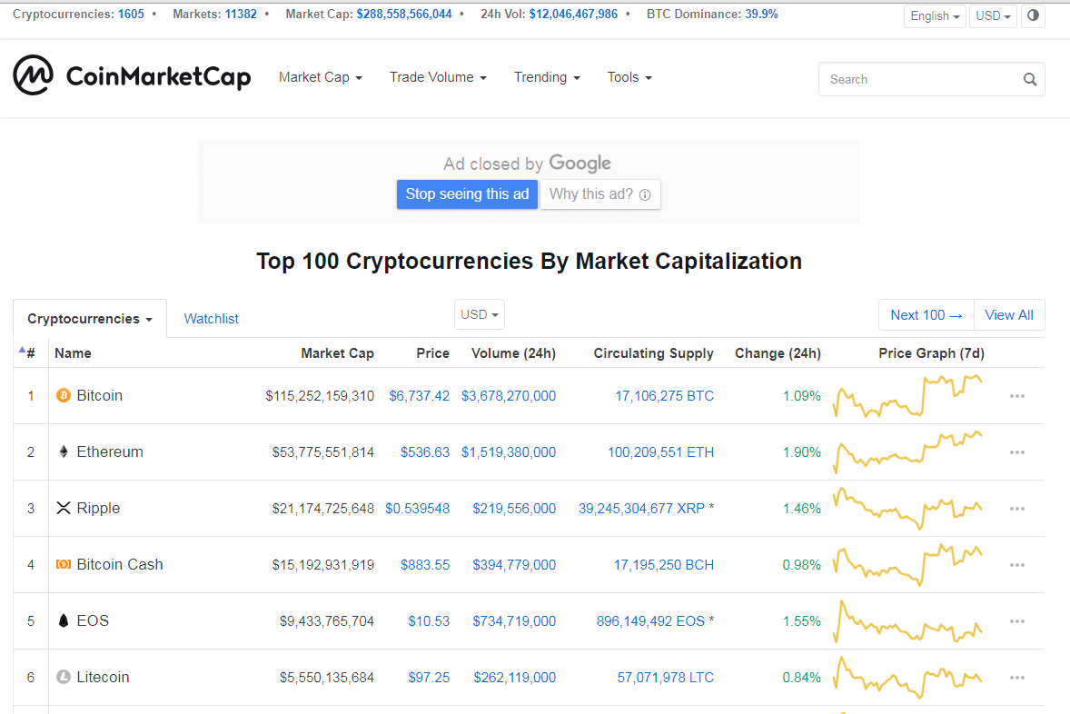This screenshot has height=714, width=1070.
Task: Click the EOS coin icon
Action: (64, 621)
